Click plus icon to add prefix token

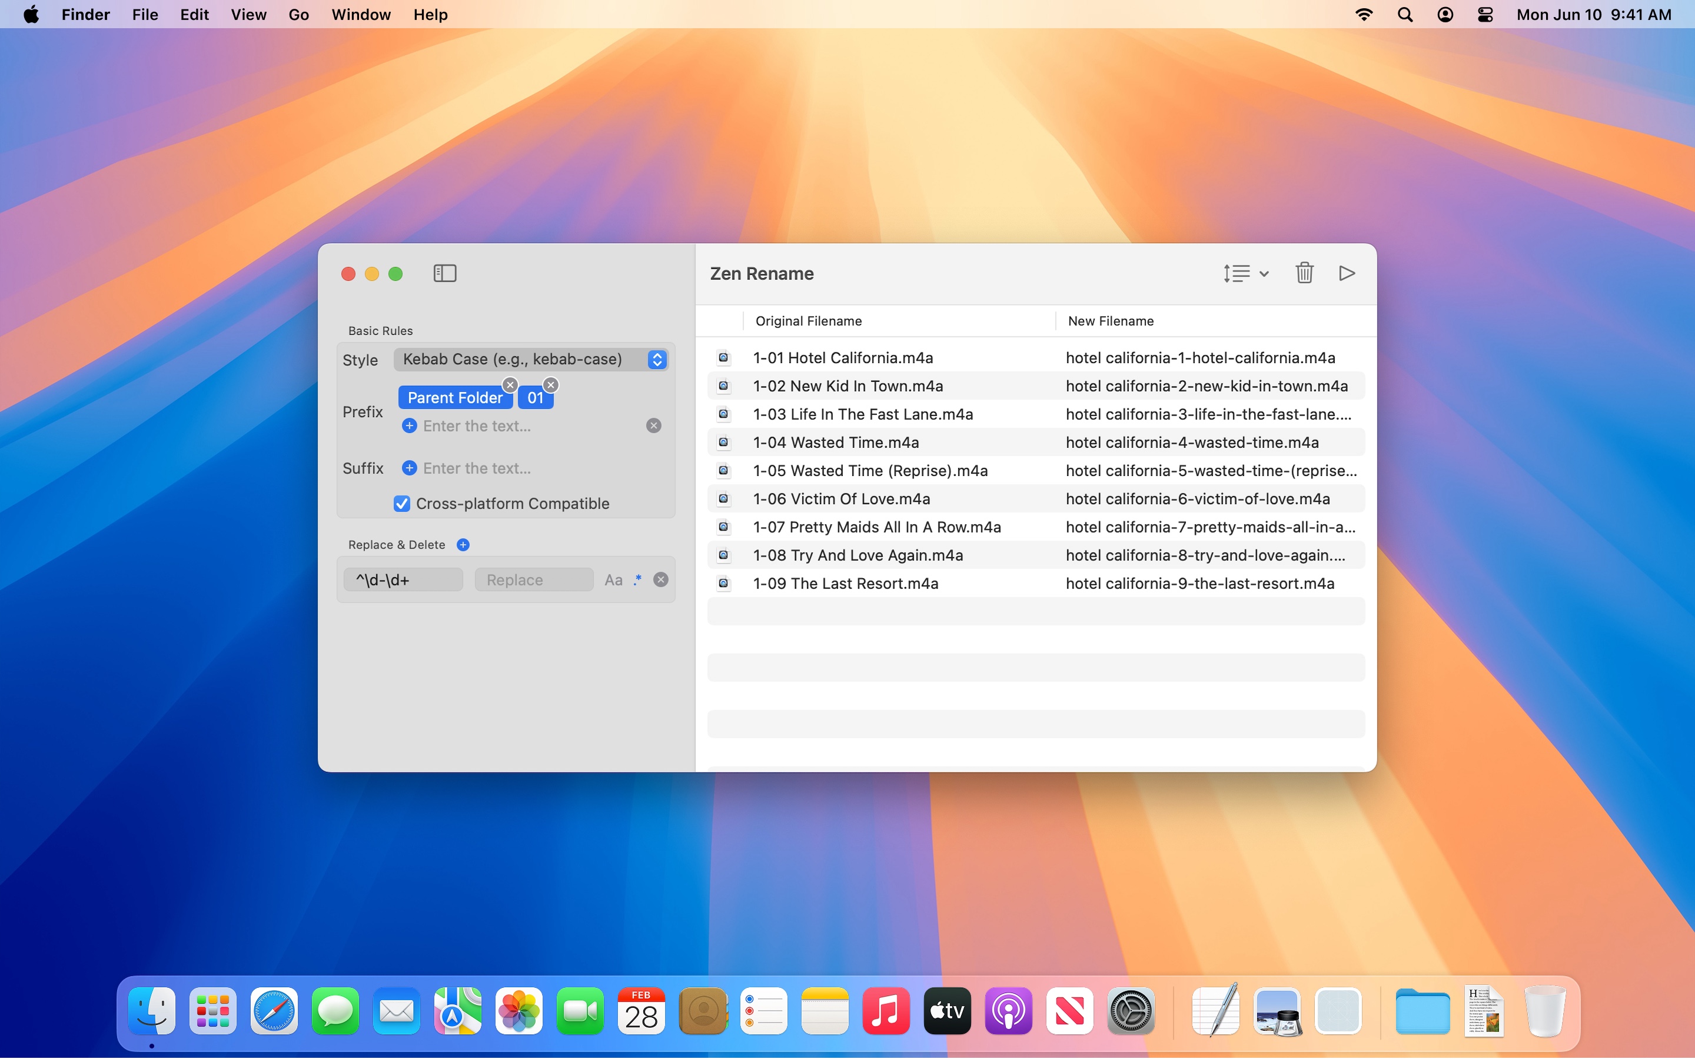pyautogui.click(x=410, y=426)
